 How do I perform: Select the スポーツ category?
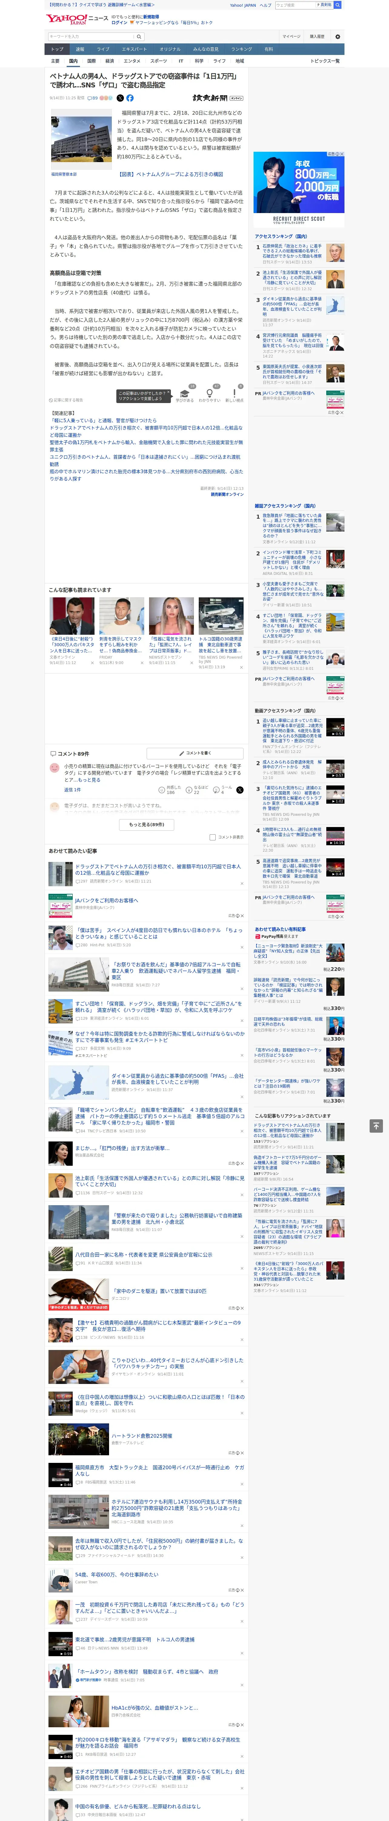tap(159, 61)
